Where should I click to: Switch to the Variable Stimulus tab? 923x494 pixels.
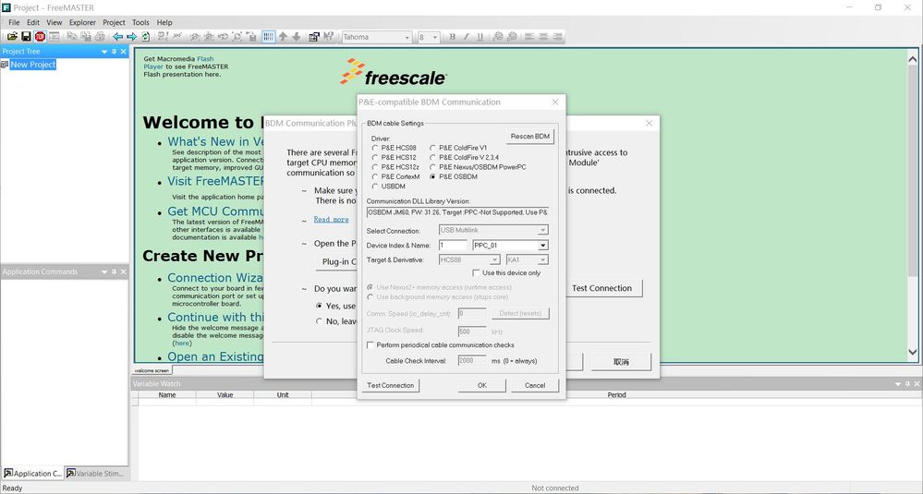pos(95,474)
